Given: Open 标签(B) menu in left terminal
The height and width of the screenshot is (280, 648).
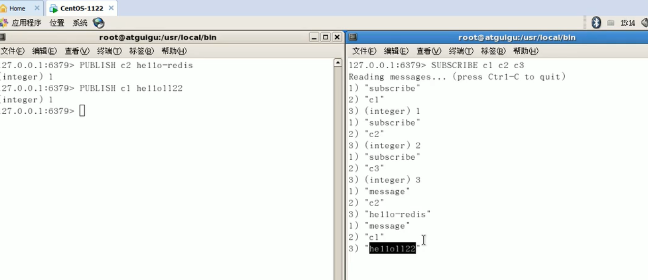Looking at the screenshot, I should [x=141, y=51].
